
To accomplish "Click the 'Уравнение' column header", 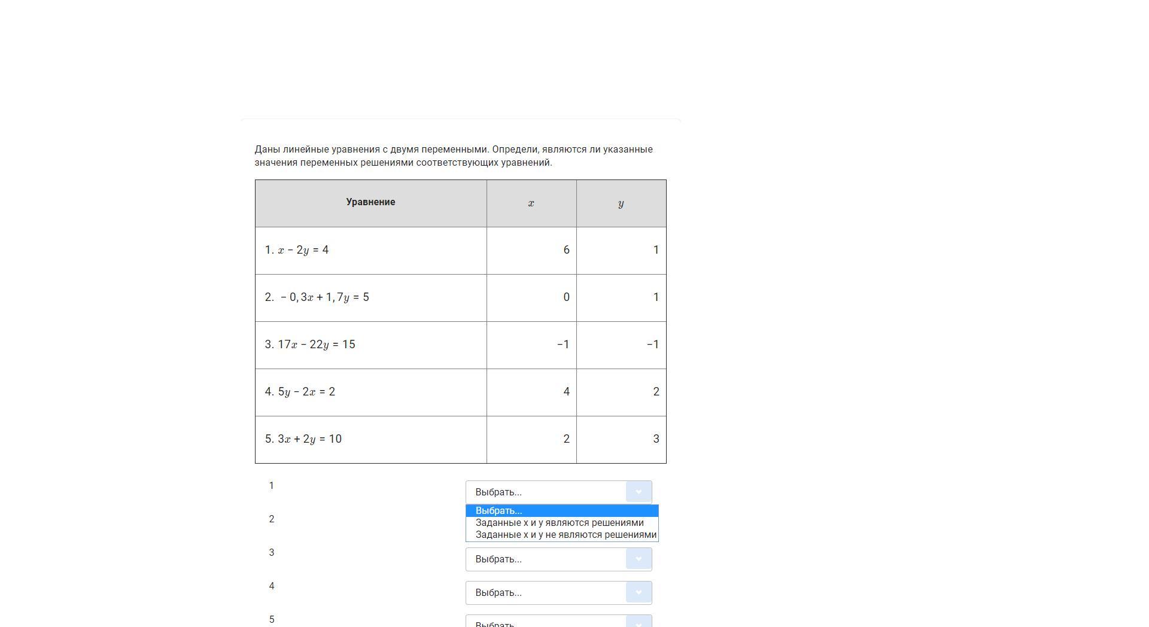I will (x=370, y=203).
